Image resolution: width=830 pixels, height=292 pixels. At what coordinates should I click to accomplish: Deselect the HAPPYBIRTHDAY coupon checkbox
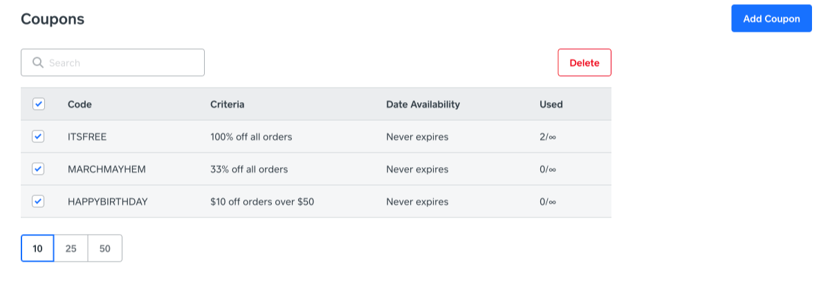(39, 202)
